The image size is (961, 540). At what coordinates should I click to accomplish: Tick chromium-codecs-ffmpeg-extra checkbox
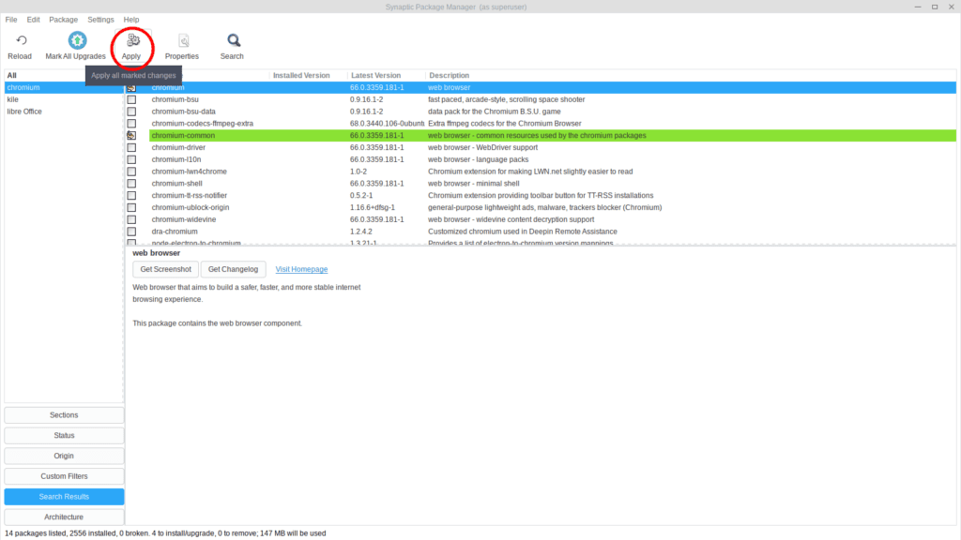pyautogui.click(x=131, y=124)
